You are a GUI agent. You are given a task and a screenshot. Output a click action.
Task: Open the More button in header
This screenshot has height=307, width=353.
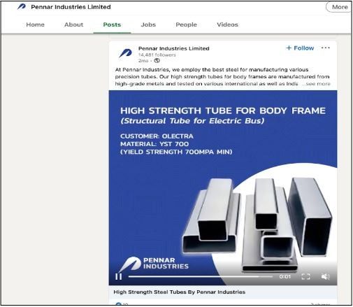click(340, 7)
